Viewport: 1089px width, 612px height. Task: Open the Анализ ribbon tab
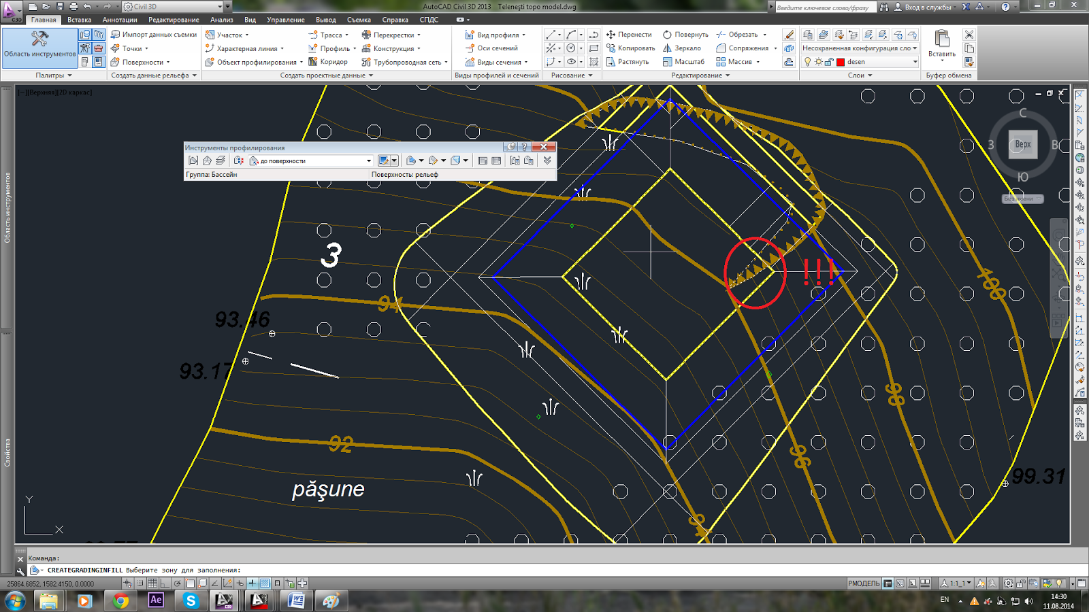tap(222, 20)
